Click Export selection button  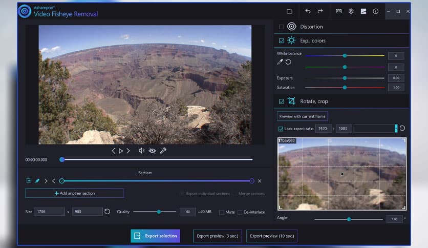click(155, 236)
